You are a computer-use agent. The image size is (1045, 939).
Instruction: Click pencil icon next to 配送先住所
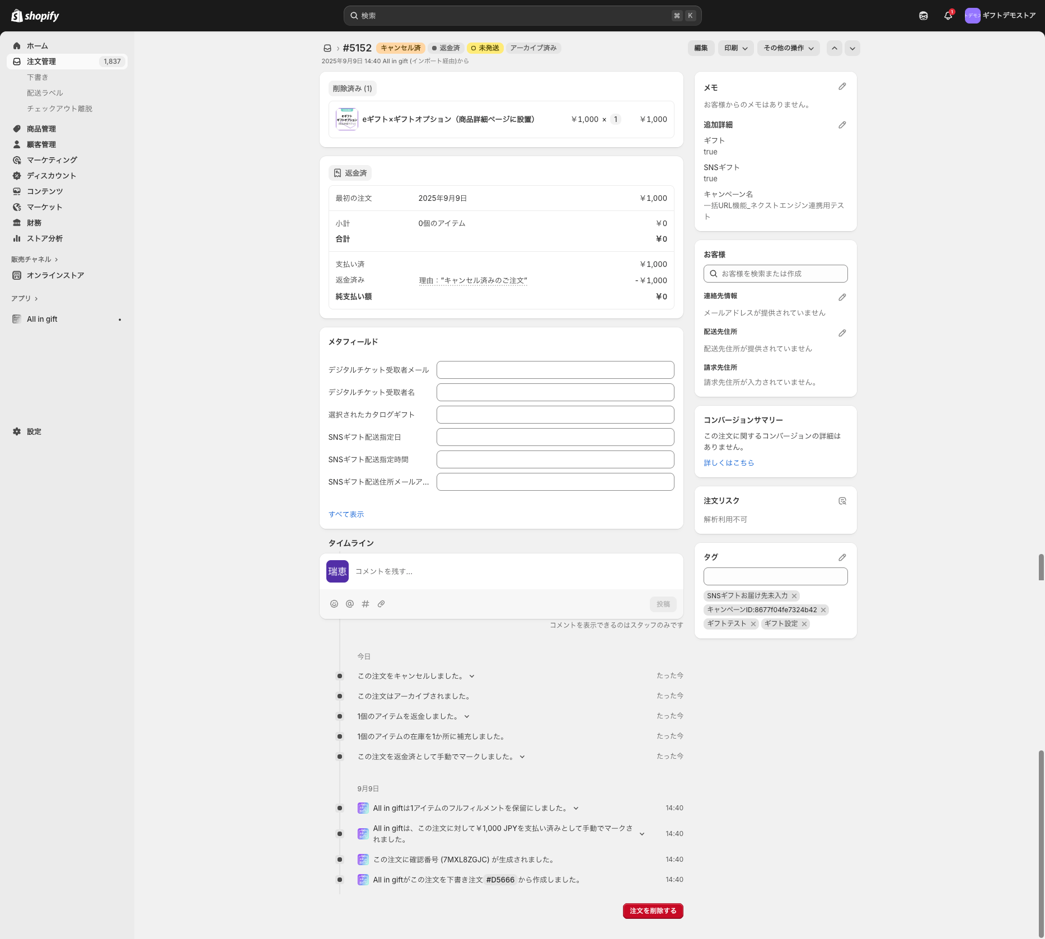[842, 333]
